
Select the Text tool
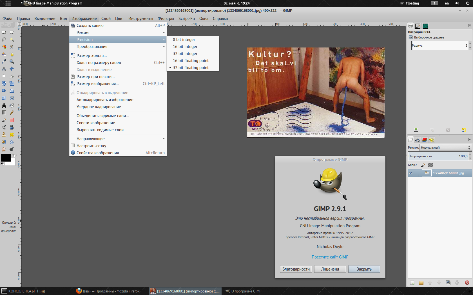pos(4,105)
